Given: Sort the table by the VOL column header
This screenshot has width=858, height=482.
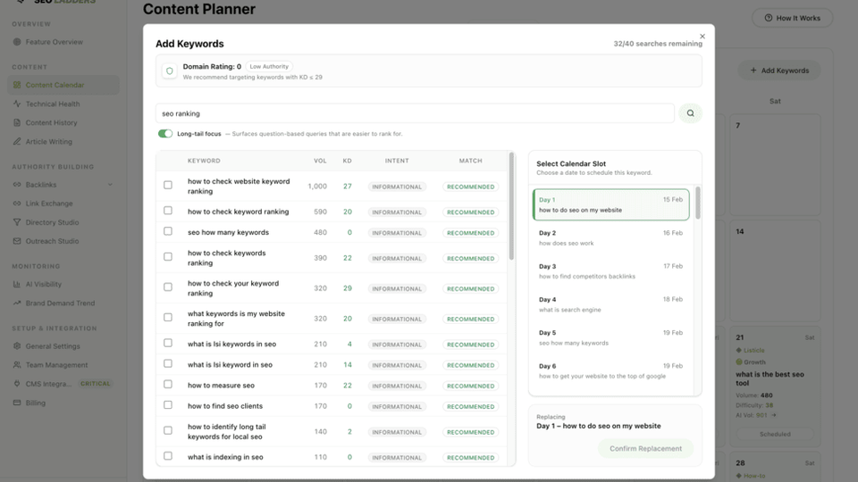Looking at the screenshot, I should pyautogui.click(x=320, y=161).
